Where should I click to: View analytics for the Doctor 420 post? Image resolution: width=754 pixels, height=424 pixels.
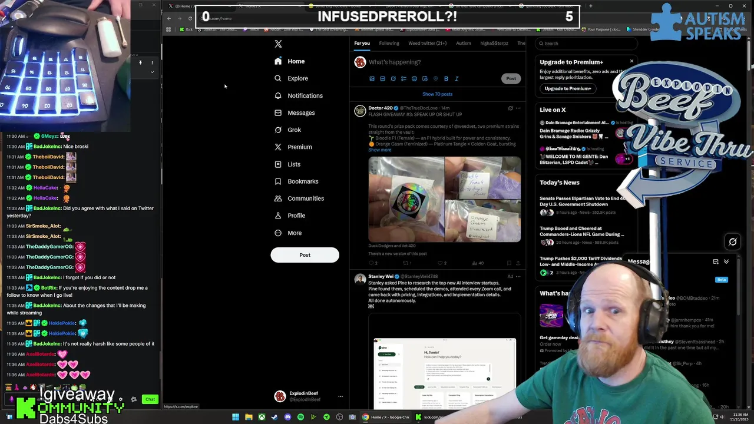[x=477, y=263]
